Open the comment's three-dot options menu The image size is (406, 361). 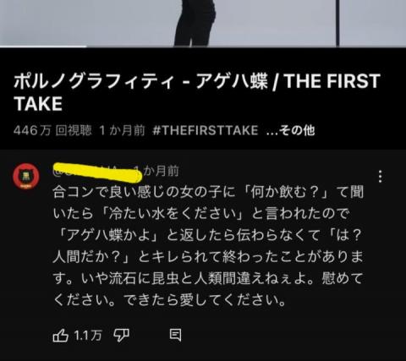[x=381, y=177]
